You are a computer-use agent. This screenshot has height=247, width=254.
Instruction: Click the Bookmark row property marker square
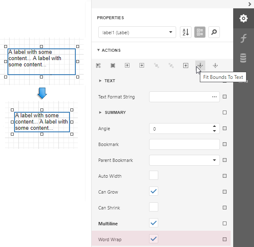pyautogui.click(x=224, y=144)
